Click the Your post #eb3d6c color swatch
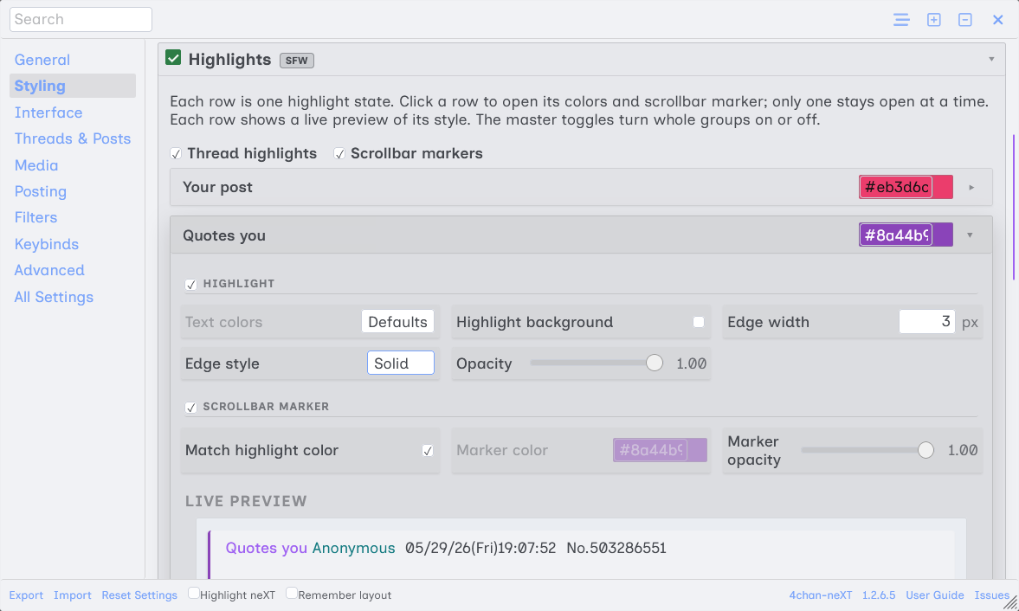 tap(906, 187)
